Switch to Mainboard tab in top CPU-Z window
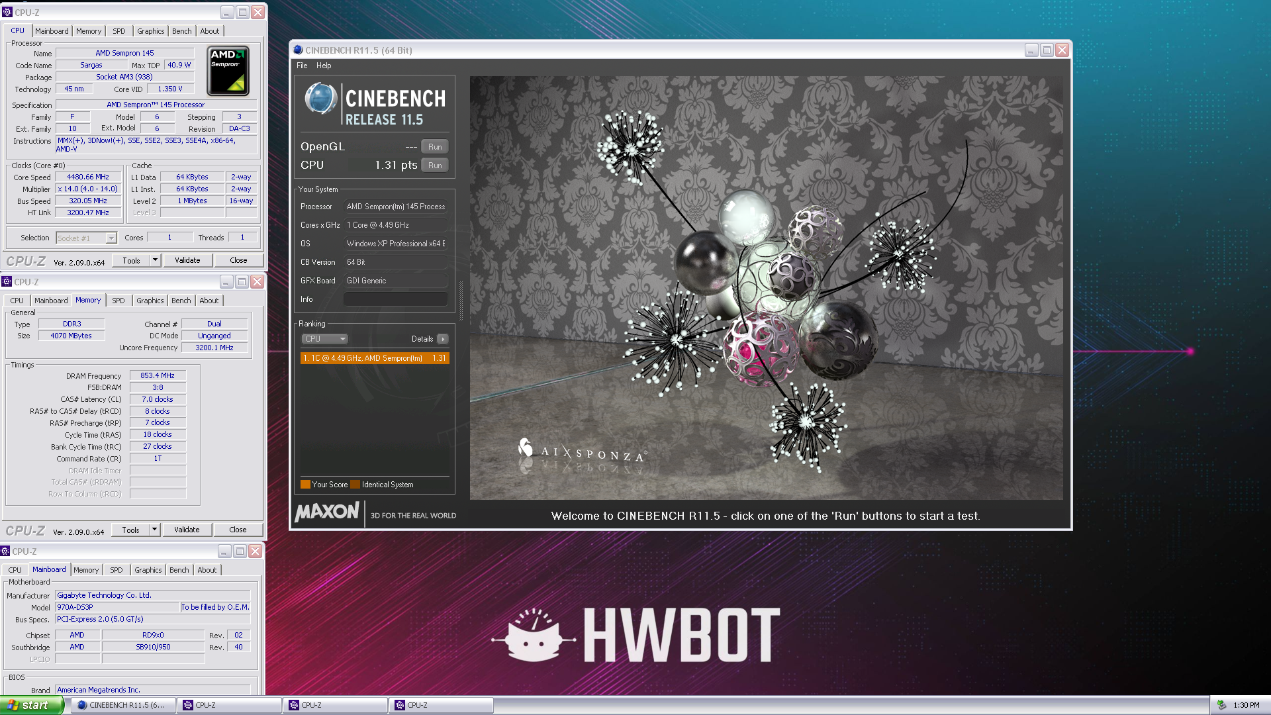This screenshot has height=715, width=1271. pyautogui.click(x=52, y=31)
